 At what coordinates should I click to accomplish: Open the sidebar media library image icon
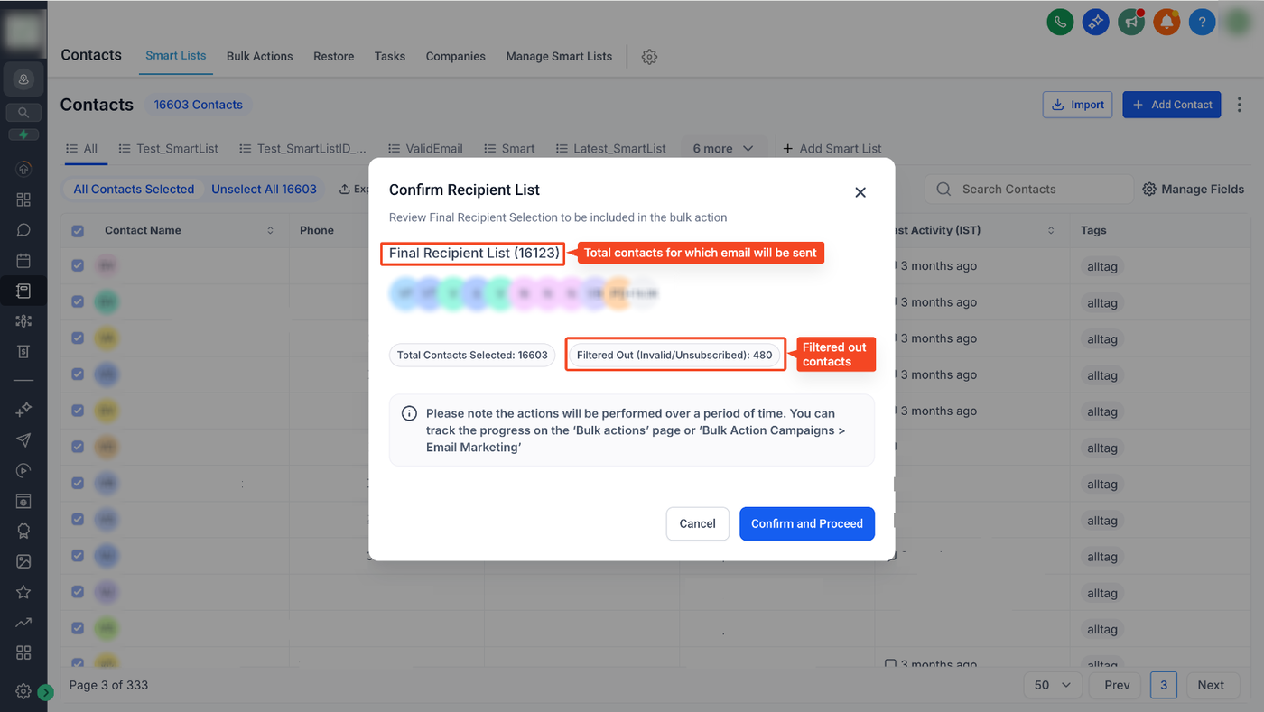23,561
